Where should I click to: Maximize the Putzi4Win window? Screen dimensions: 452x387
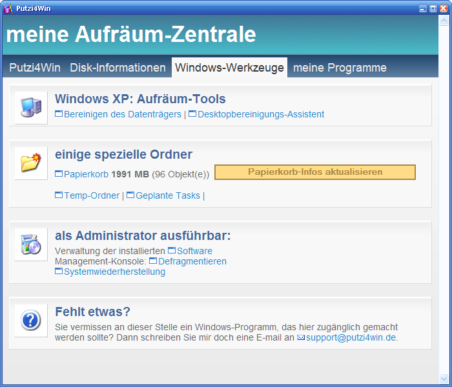433,8
